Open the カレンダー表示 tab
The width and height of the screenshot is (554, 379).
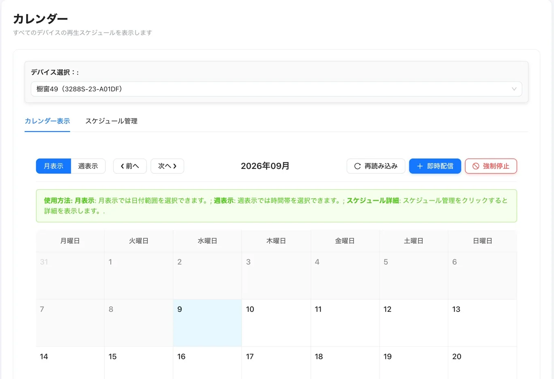(x=47, y=121)
